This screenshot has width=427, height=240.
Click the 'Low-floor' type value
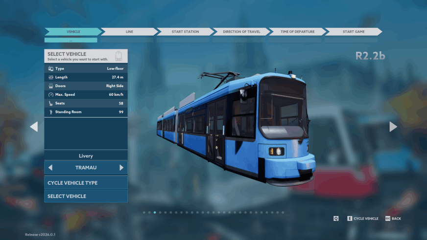(x=115, y=68)
